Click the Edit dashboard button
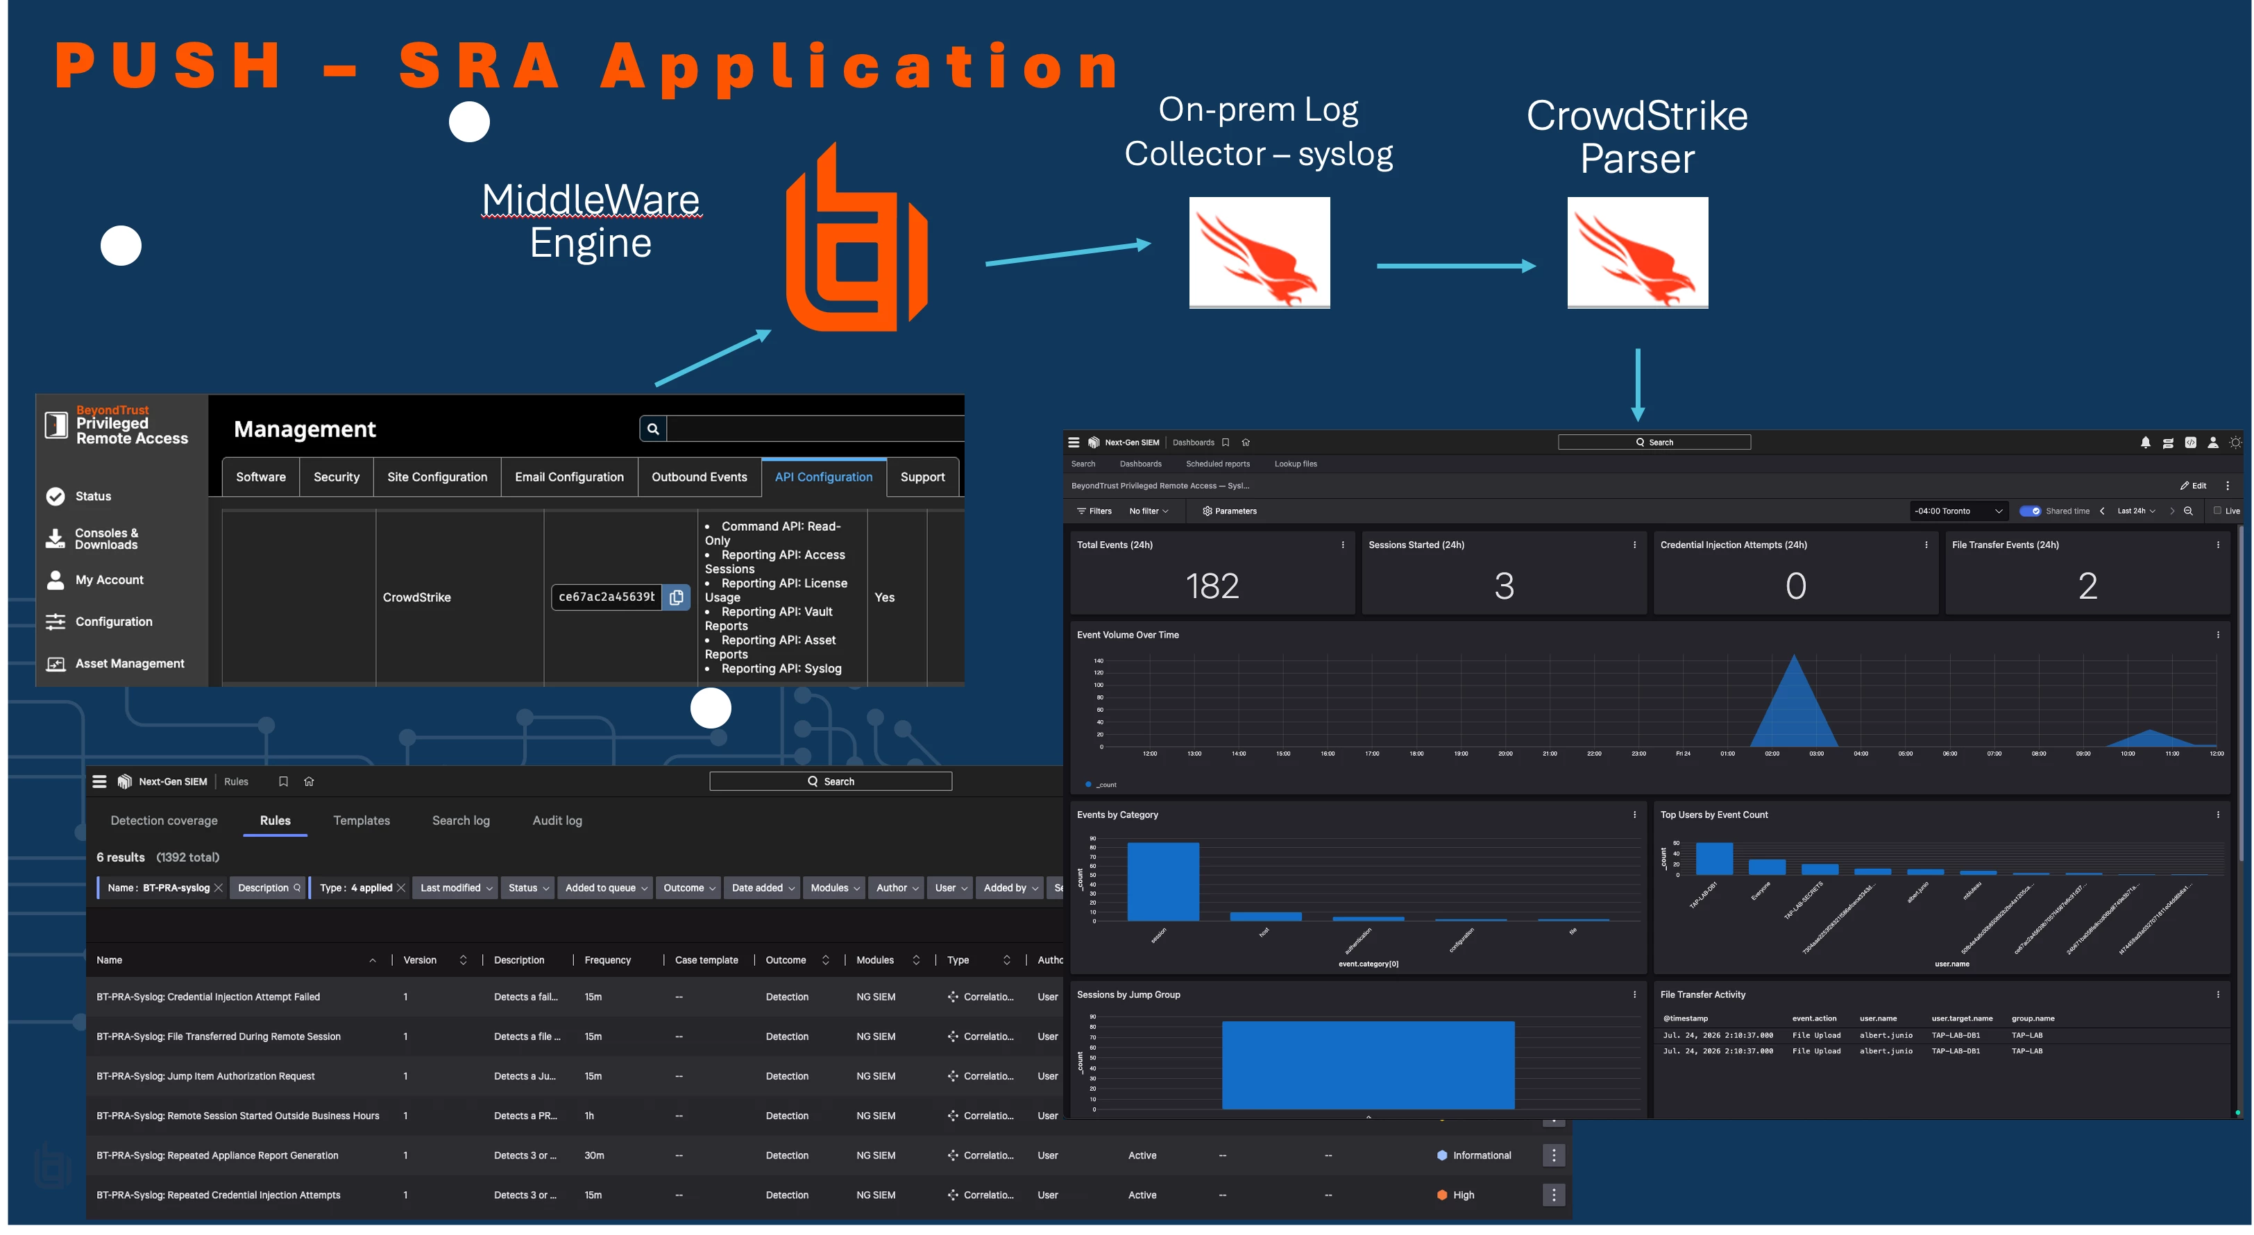 point(2194,486)
